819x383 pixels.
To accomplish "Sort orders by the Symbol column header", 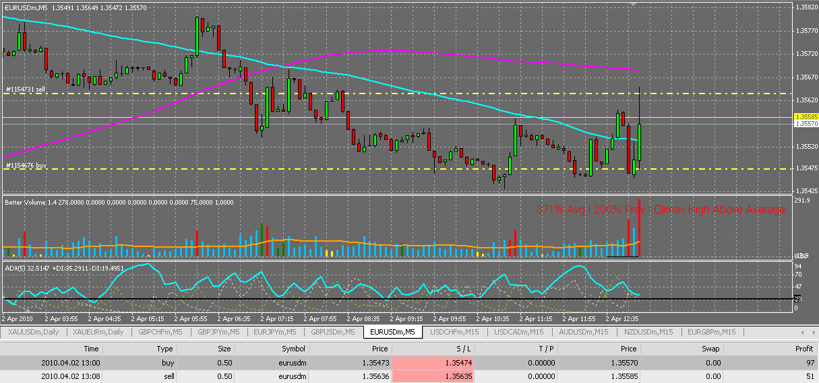I will click(293, 349).
